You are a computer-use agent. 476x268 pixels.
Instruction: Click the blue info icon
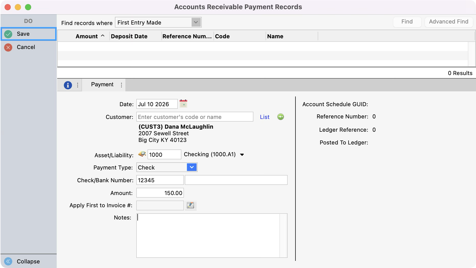tap(68, 85)
